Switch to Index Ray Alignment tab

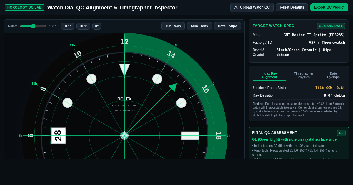tap(269, 75)
